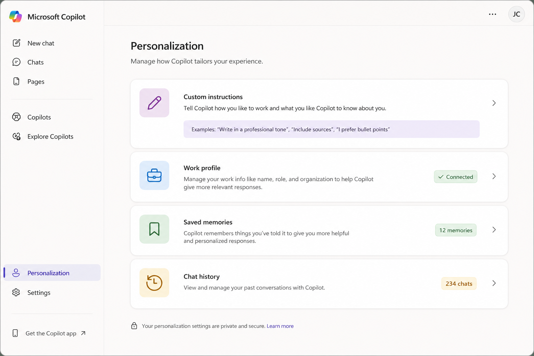534x356 pixels.
Task: Click the Pages document icon
Action: click(16, 81)
